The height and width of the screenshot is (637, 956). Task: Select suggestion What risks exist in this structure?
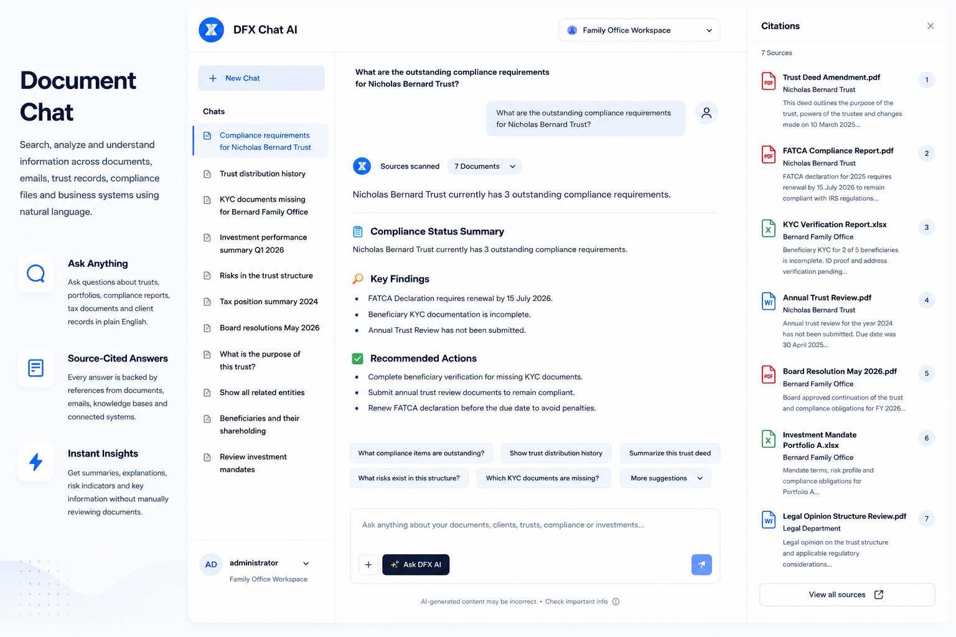click(409, 478)
